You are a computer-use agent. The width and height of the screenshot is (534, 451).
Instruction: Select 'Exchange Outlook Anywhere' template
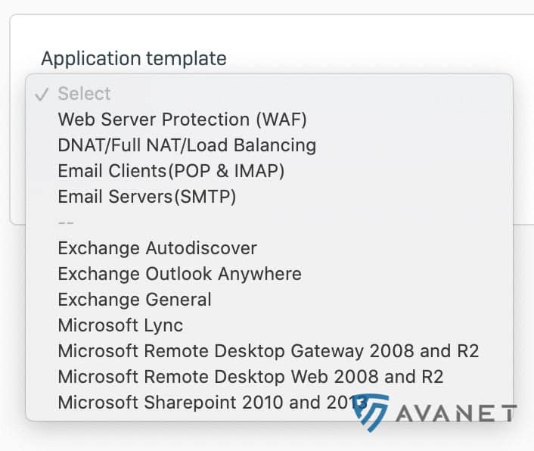point(179,274)
